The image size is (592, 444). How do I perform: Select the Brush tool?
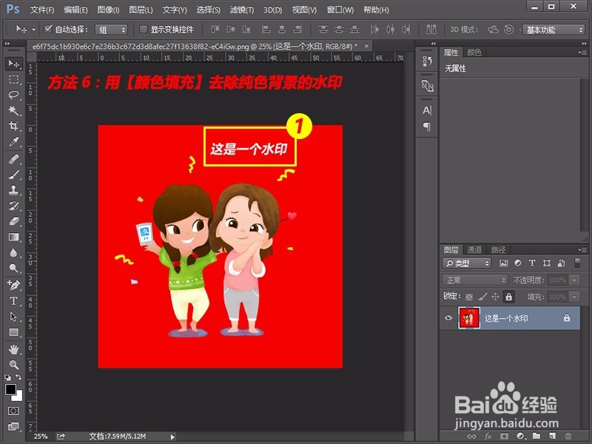(13, 175)
